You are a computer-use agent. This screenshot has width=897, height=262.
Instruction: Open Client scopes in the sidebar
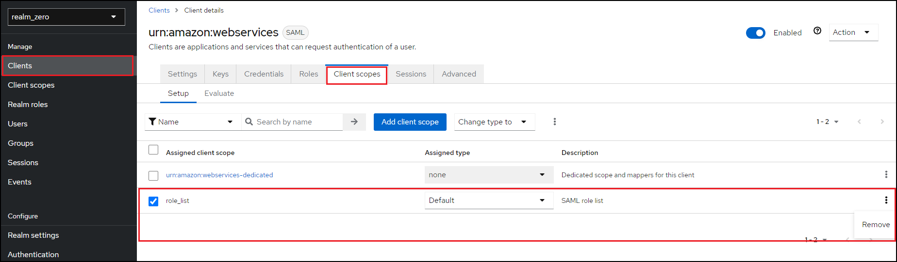pyautogui.click(x=68, y=85)
